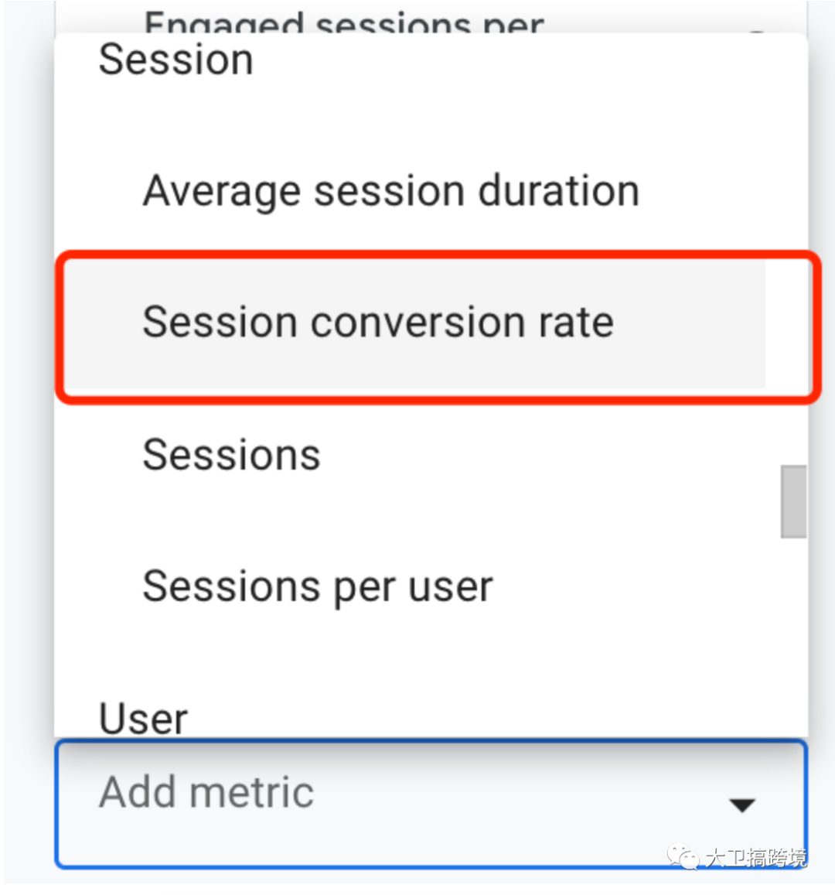Choose the highlighted Session conversion rate option
This screenshot has width=835, height=895.
(x=377, y=322)
